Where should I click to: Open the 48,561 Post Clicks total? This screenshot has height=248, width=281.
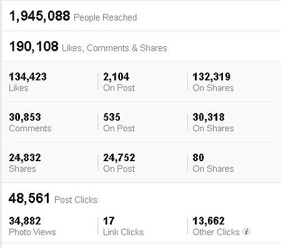click(29, 198)
